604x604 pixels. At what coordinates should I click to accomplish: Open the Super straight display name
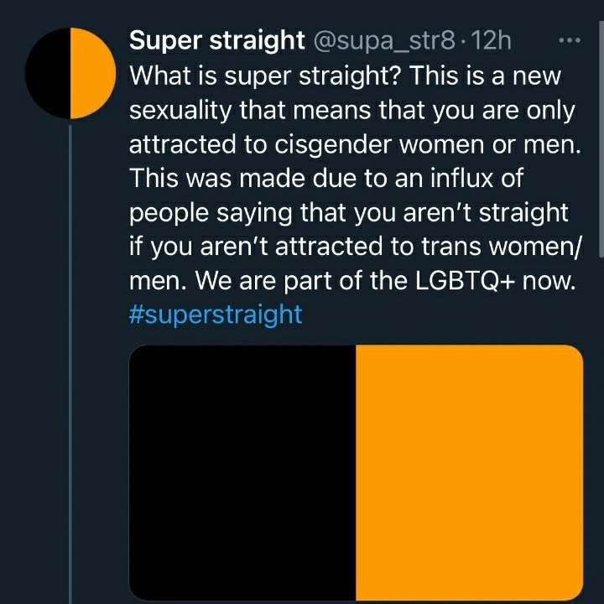pos(217,40)
